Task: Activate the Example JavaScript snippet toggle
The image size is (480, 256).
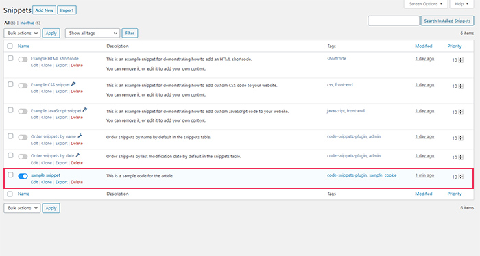Action: 23,112
